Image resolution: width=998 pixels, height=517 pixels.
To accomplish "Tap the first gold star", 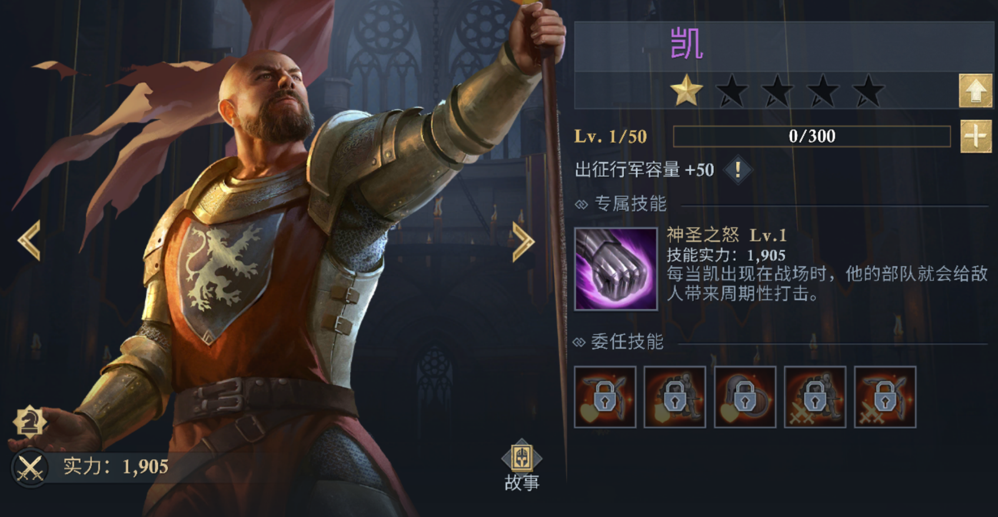I will [x=686, y=91].
